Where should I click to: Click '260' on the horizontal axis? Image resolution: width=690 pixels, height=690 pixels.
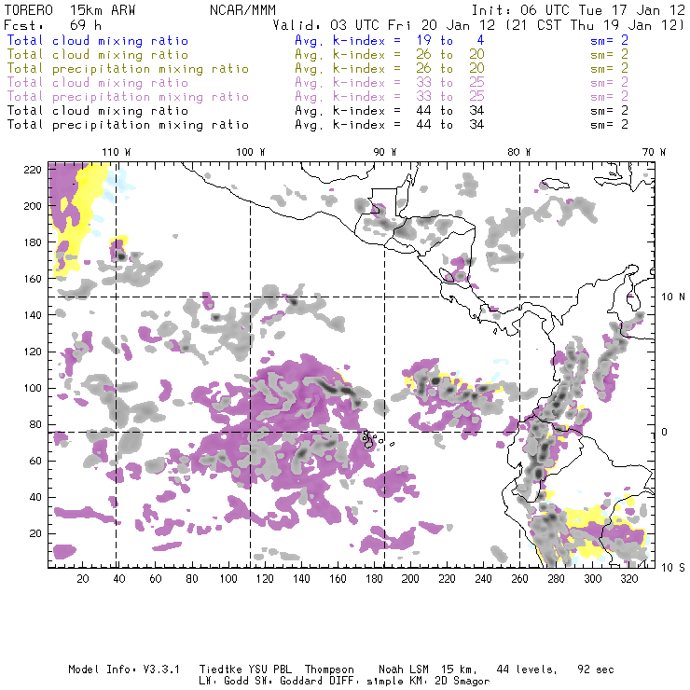(x=519, y=579)
